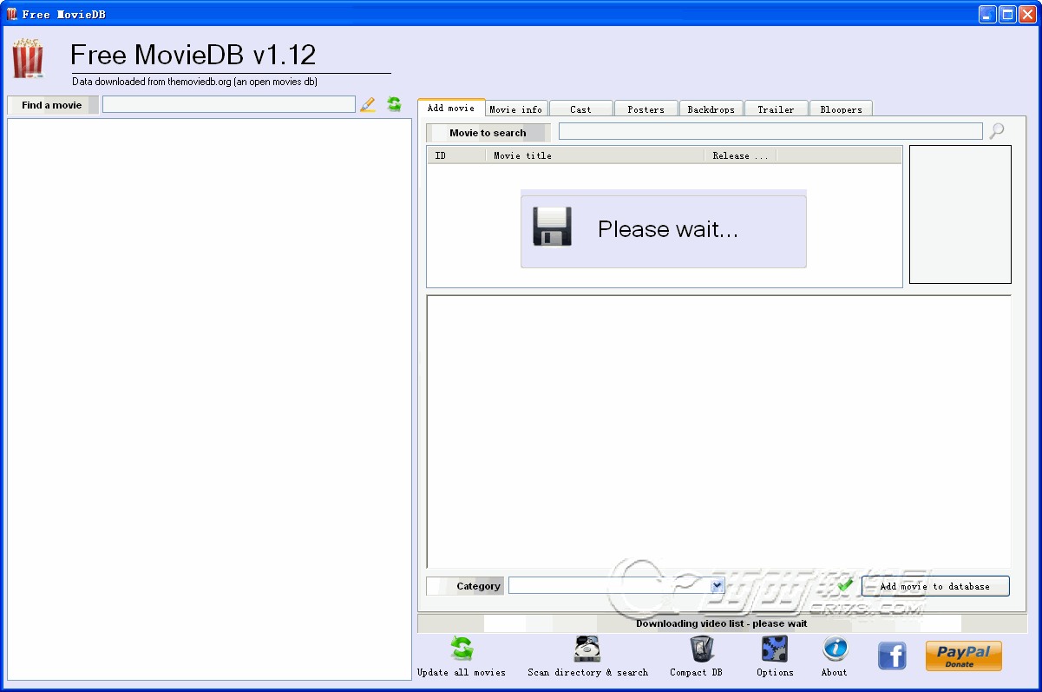Expand the Category dropdown arrow
Viewport: 1042px width, 692px height.
(717, 586)
